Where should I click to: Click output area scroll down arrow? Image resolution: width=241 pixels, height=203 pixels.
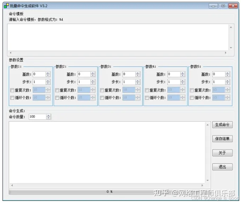tap(208, 180)
